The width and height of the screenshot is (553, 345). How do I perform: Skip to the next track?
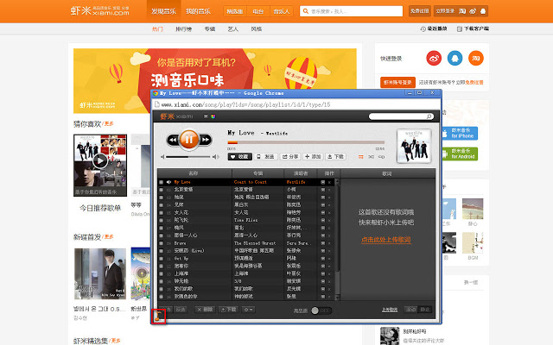[206, 140]
